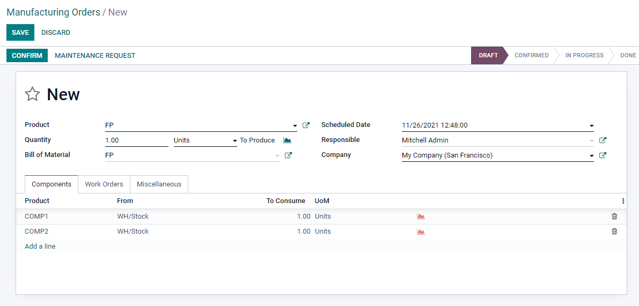Expand the Company dropdown arrow
Screen dimensions: 639x306
point(592,155)
